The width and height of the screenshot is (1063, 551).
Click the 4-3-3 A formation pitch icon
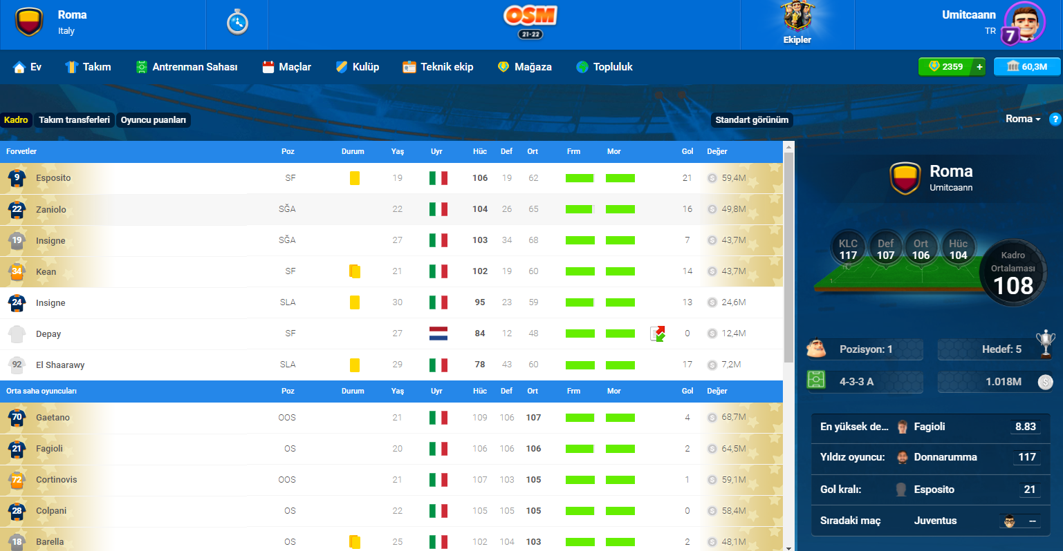click(816, 380)
